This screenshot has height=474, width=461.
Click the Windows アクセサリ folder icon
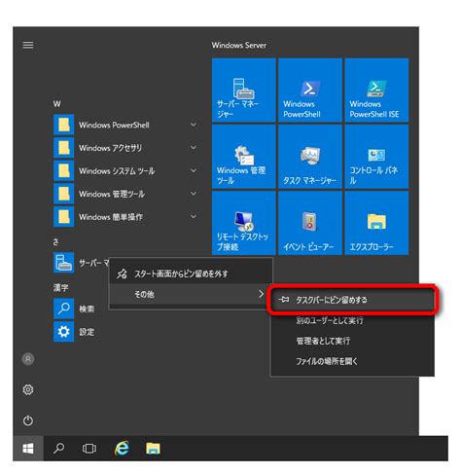[63, 148]
